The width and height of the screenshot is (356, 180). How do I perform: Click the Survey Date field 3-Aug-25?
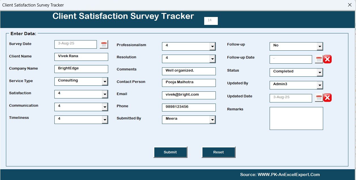pyautogui.click(x=76, y=44)
